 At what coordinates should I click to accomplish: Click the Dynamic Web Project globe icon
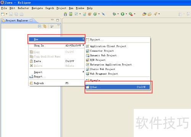(x=87, y=56)
